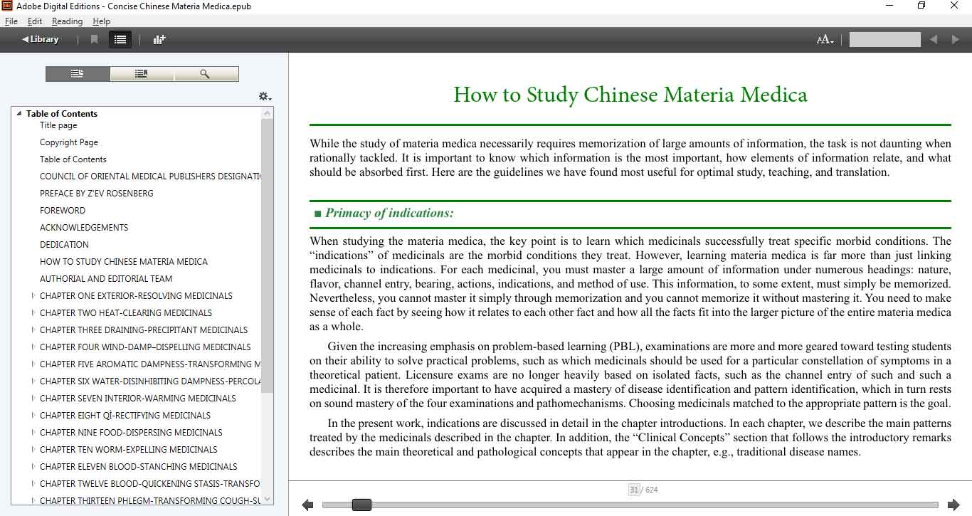Screen dimensions: 972x516
Task: Open the FOREWORD entry
Action: (63, 211)
